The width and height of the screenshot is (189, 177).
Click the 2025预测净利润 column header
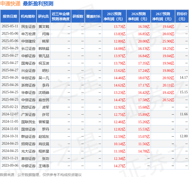click(x=114, y=16)
